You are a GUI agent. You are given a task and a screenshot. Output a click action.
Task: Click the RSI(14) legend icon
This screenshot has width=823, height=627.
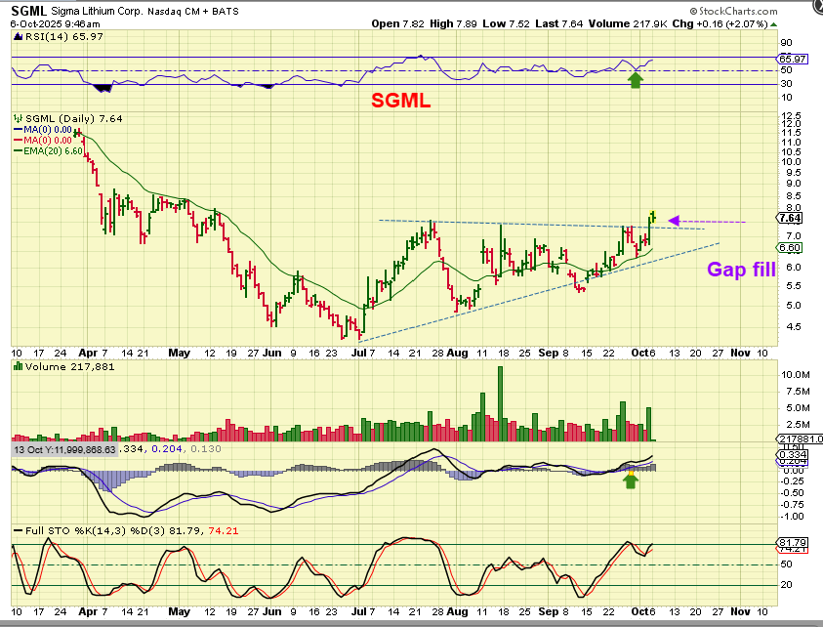point(19,37)
